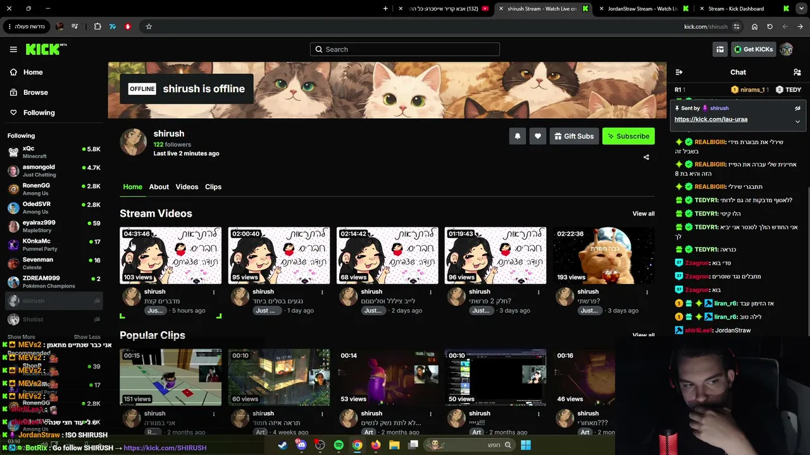
Task: Play the 00:15 clip with 151 views
Action: point(171,377)
